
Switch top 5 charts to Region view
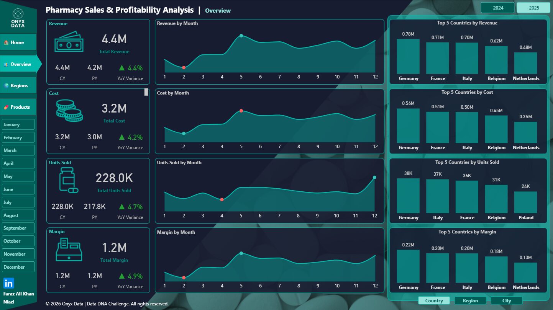click(470, 301)
